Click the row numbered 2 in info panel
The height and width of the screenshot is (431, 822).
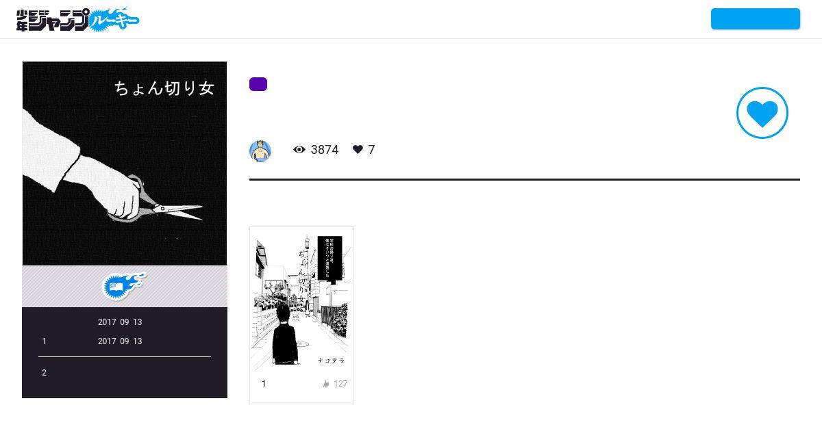tap(125, 373)
